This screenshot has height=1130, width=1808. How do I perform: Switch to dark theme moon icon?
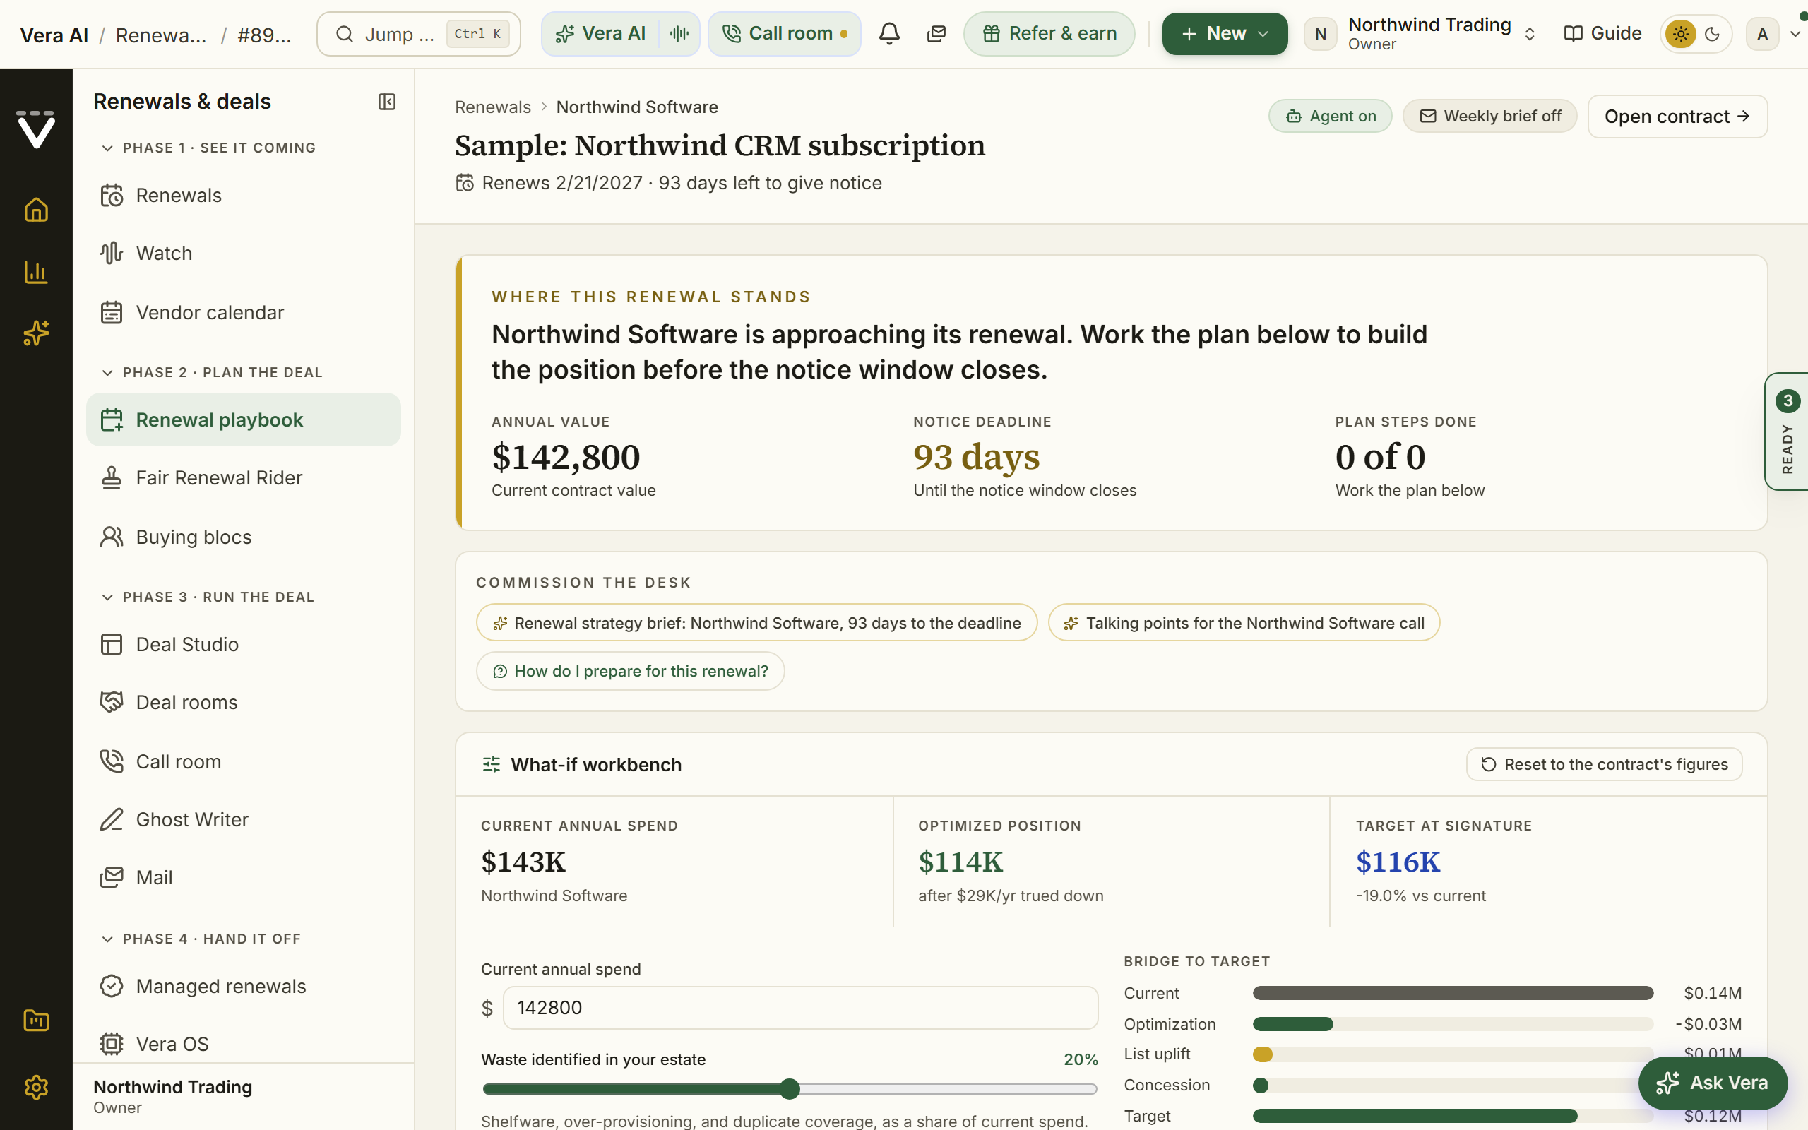[x=1713, y=34]
